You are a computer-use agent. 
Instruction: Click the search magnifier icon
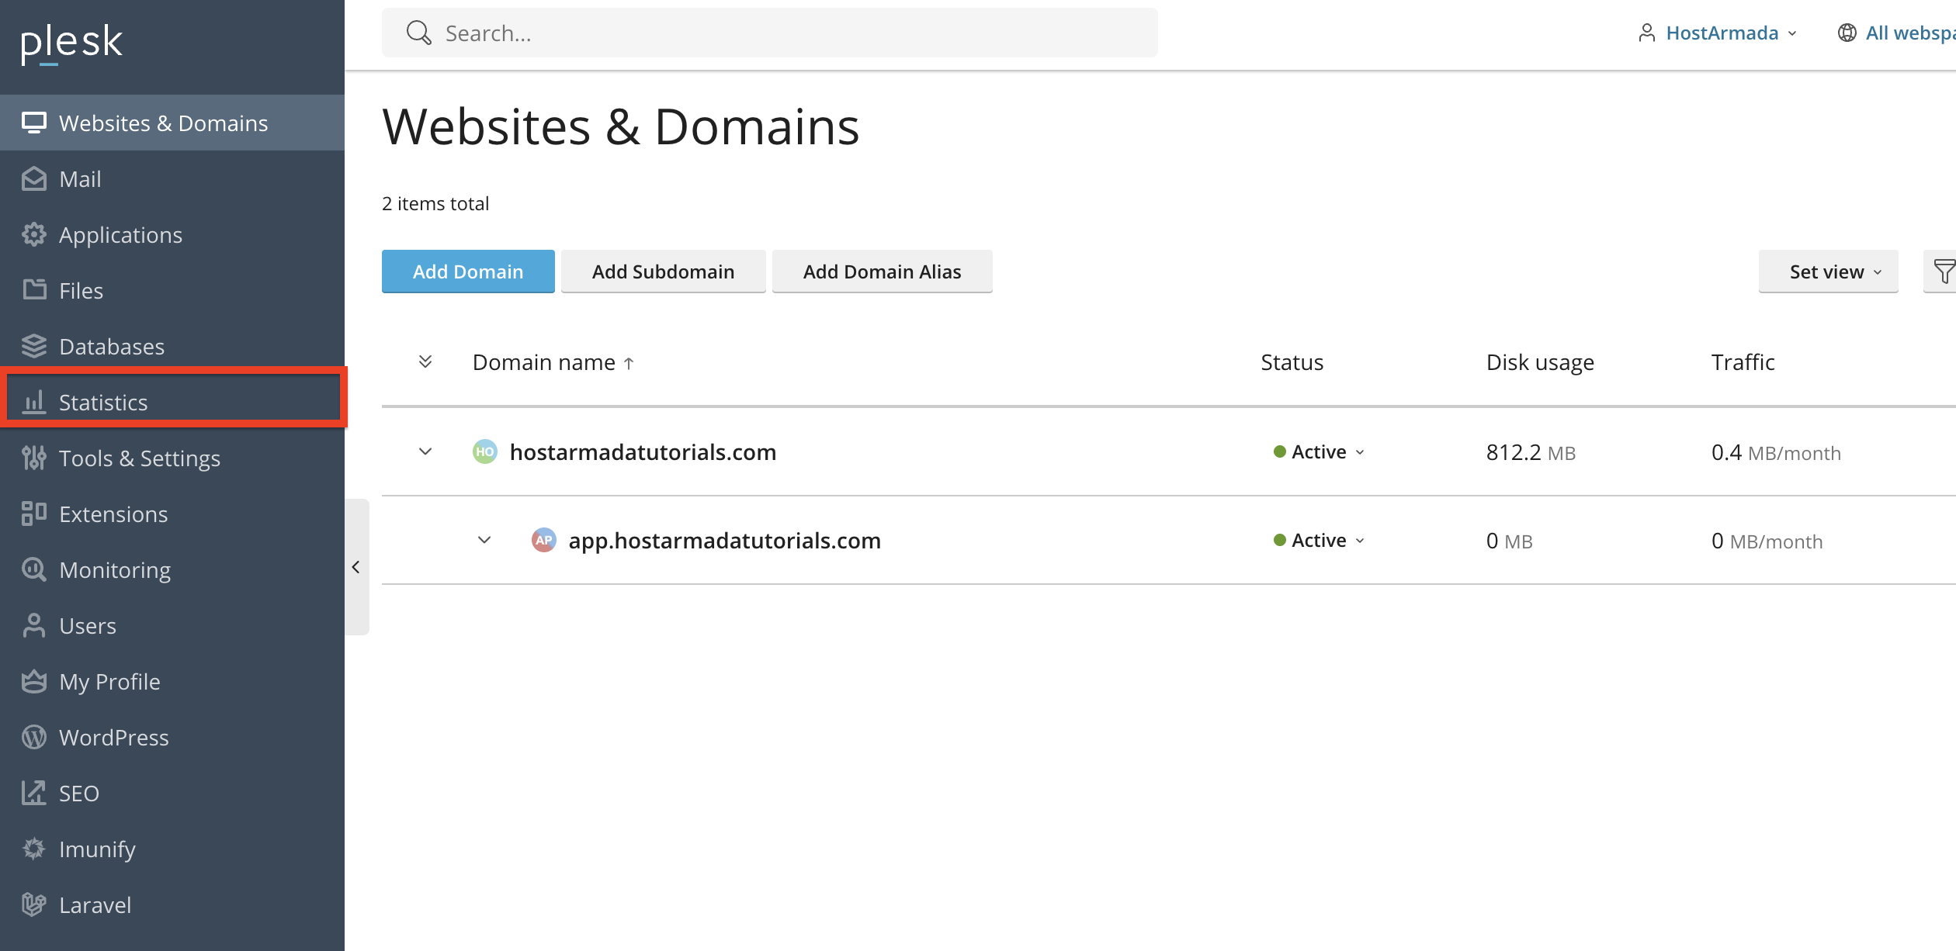pos(418,33)
